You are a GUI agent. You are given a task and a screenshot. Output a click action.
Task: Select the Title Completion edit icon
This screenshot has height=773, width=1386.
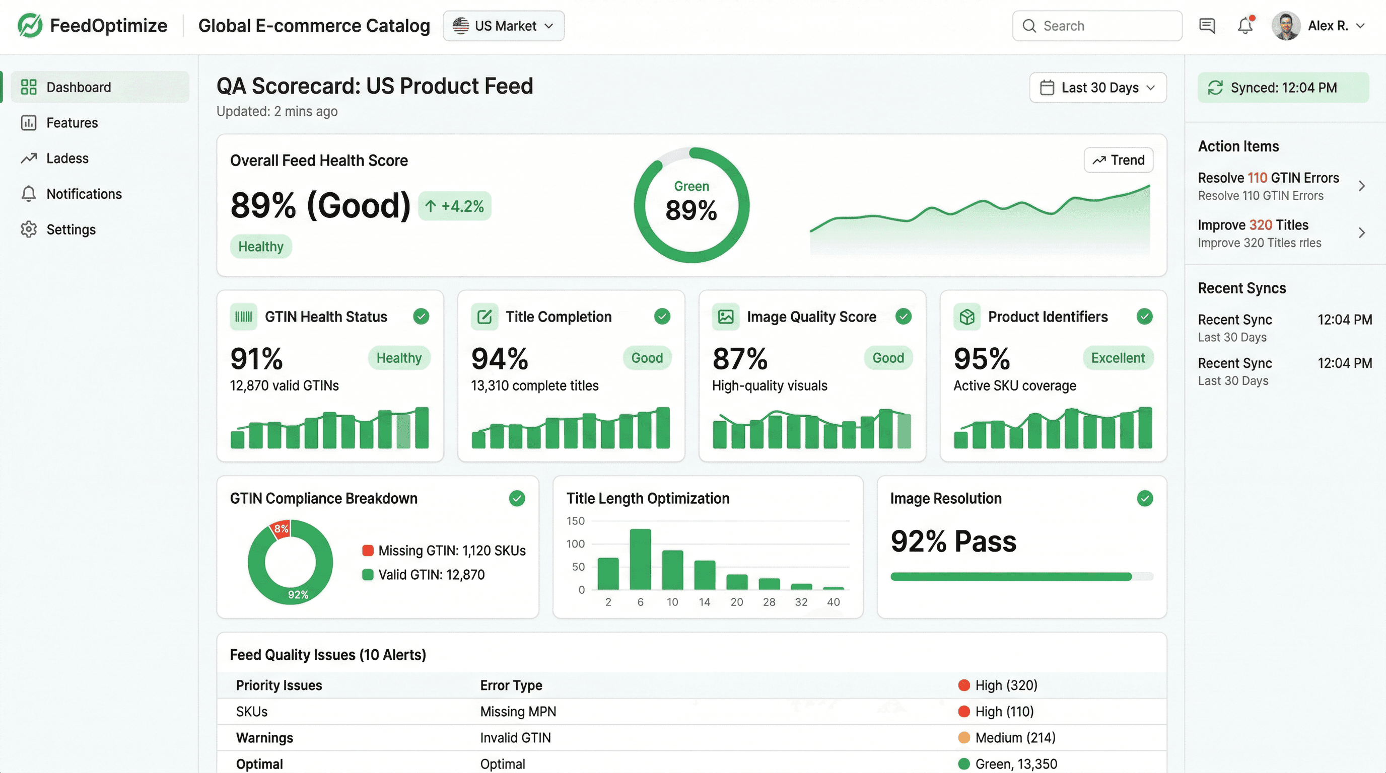pos(484,317)
